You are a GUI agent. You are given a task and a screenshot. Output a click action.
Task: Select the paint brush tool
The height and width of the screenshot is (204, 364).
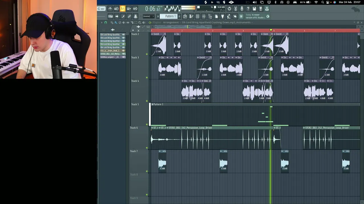[116, 22]
